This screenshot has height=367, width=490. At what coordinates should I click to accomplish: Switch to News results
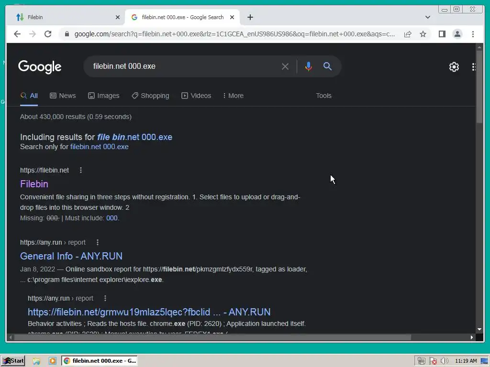[63, 96]
